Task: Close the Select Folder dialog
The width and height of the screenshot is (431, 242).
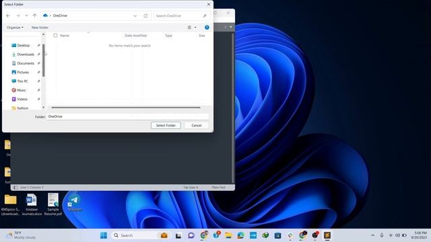Action: click(209, 5)
